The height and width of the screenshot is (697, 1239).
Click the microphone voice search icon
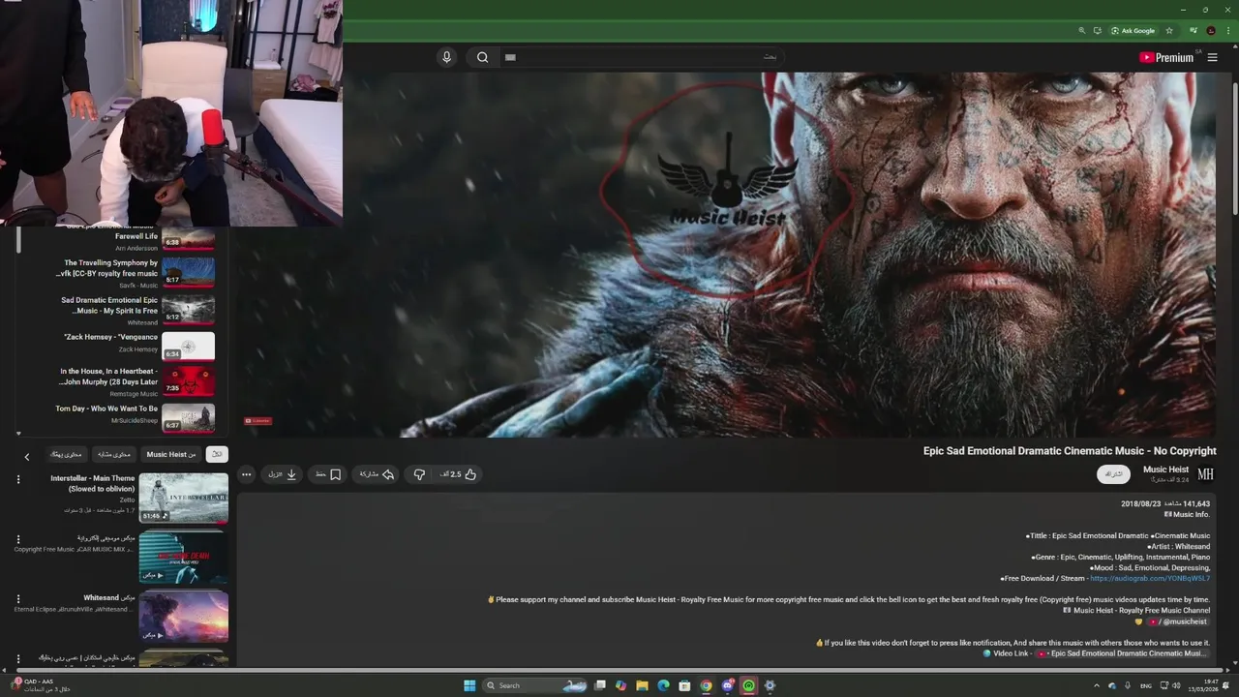[446, 57]
